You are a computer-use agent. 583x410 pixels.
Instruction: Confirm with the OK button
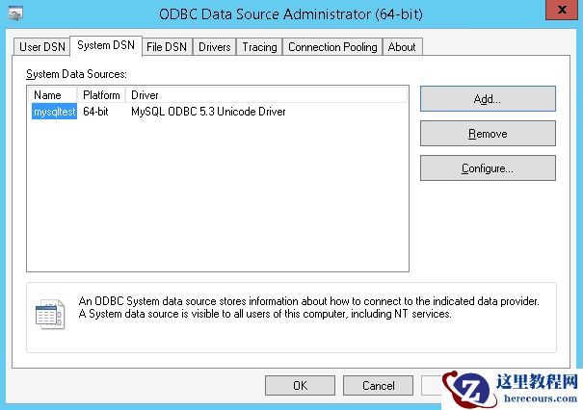pyautogui.click(x=300, y=386)
